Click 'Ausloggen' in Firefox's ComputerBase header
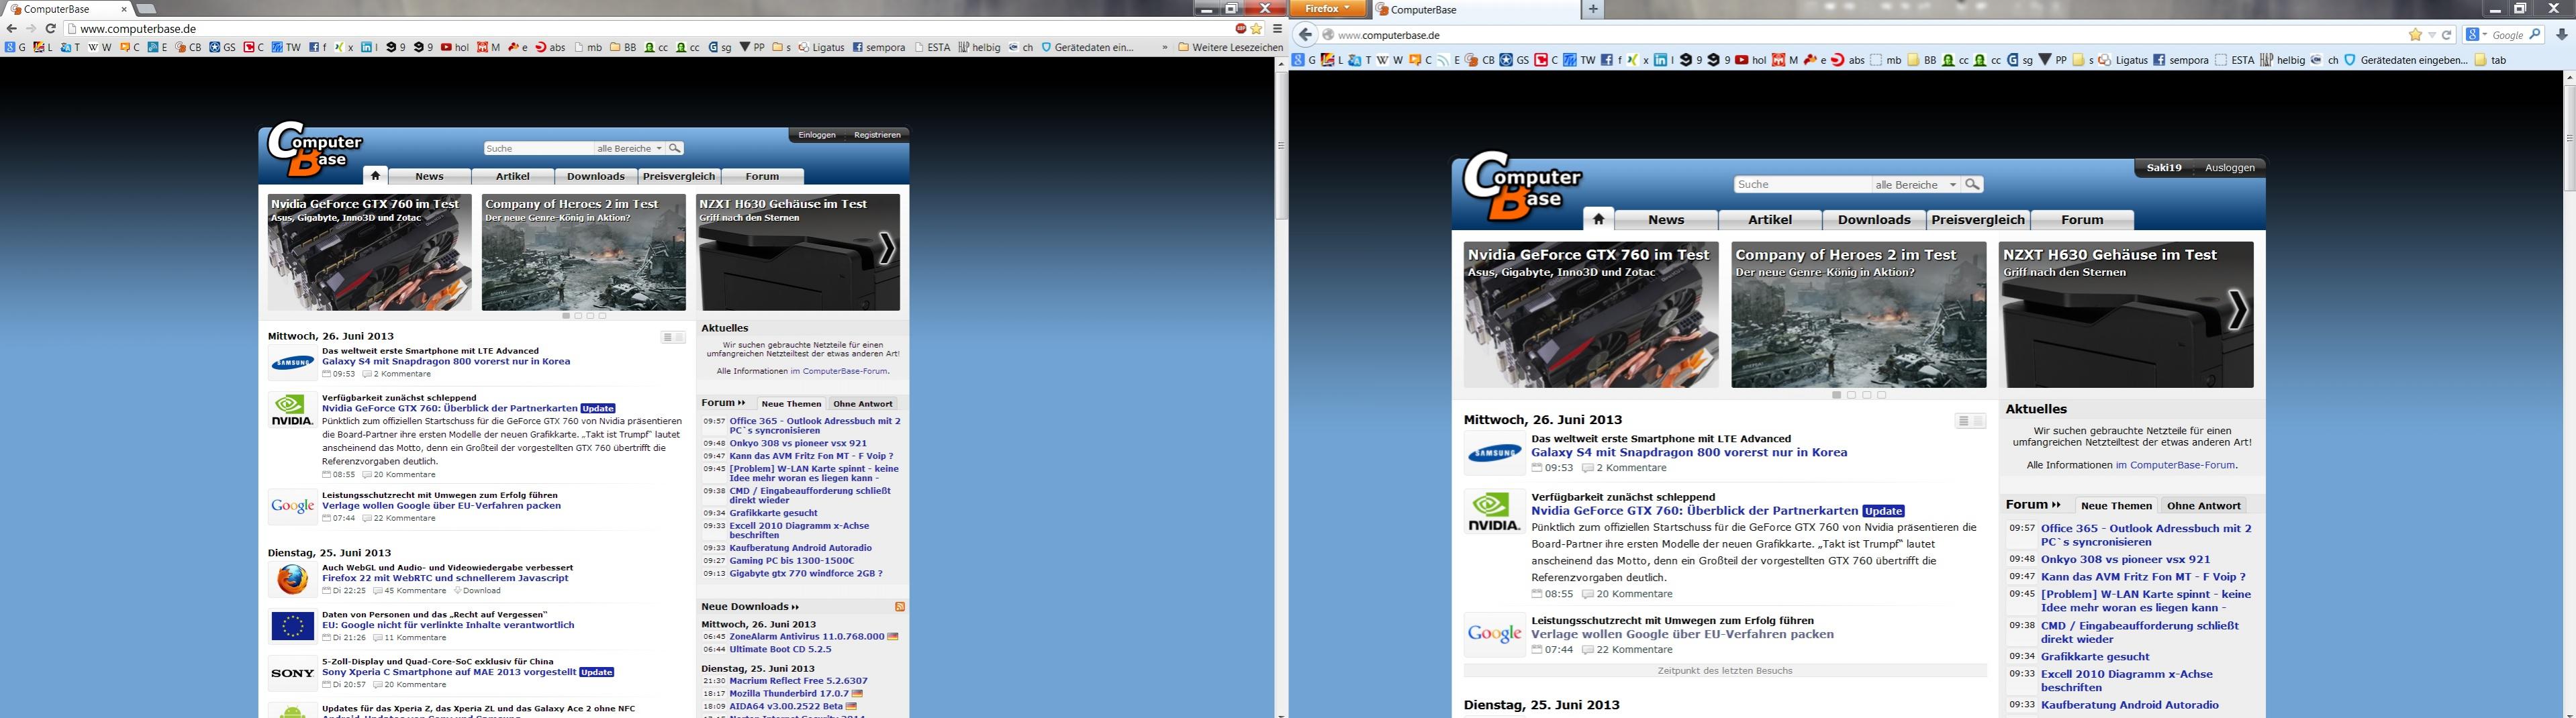The height and width of the screenshot is (718, 2576). (x=2229, y=167)
